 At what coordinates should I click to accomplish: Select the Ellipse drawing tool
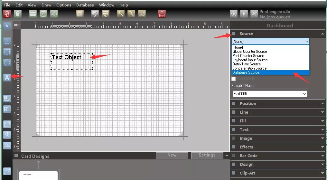pos(7,62)
